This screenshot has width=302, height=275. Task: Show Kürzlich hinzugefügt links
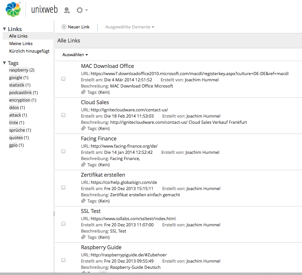(29, 51)
